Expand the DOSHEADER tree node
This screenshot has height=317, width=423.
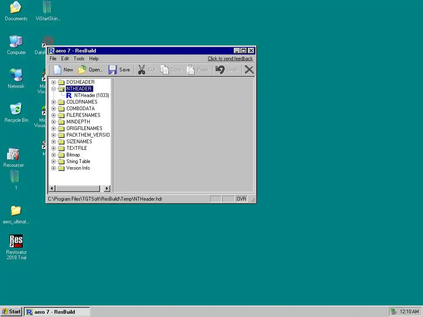[x=53, y=82]
